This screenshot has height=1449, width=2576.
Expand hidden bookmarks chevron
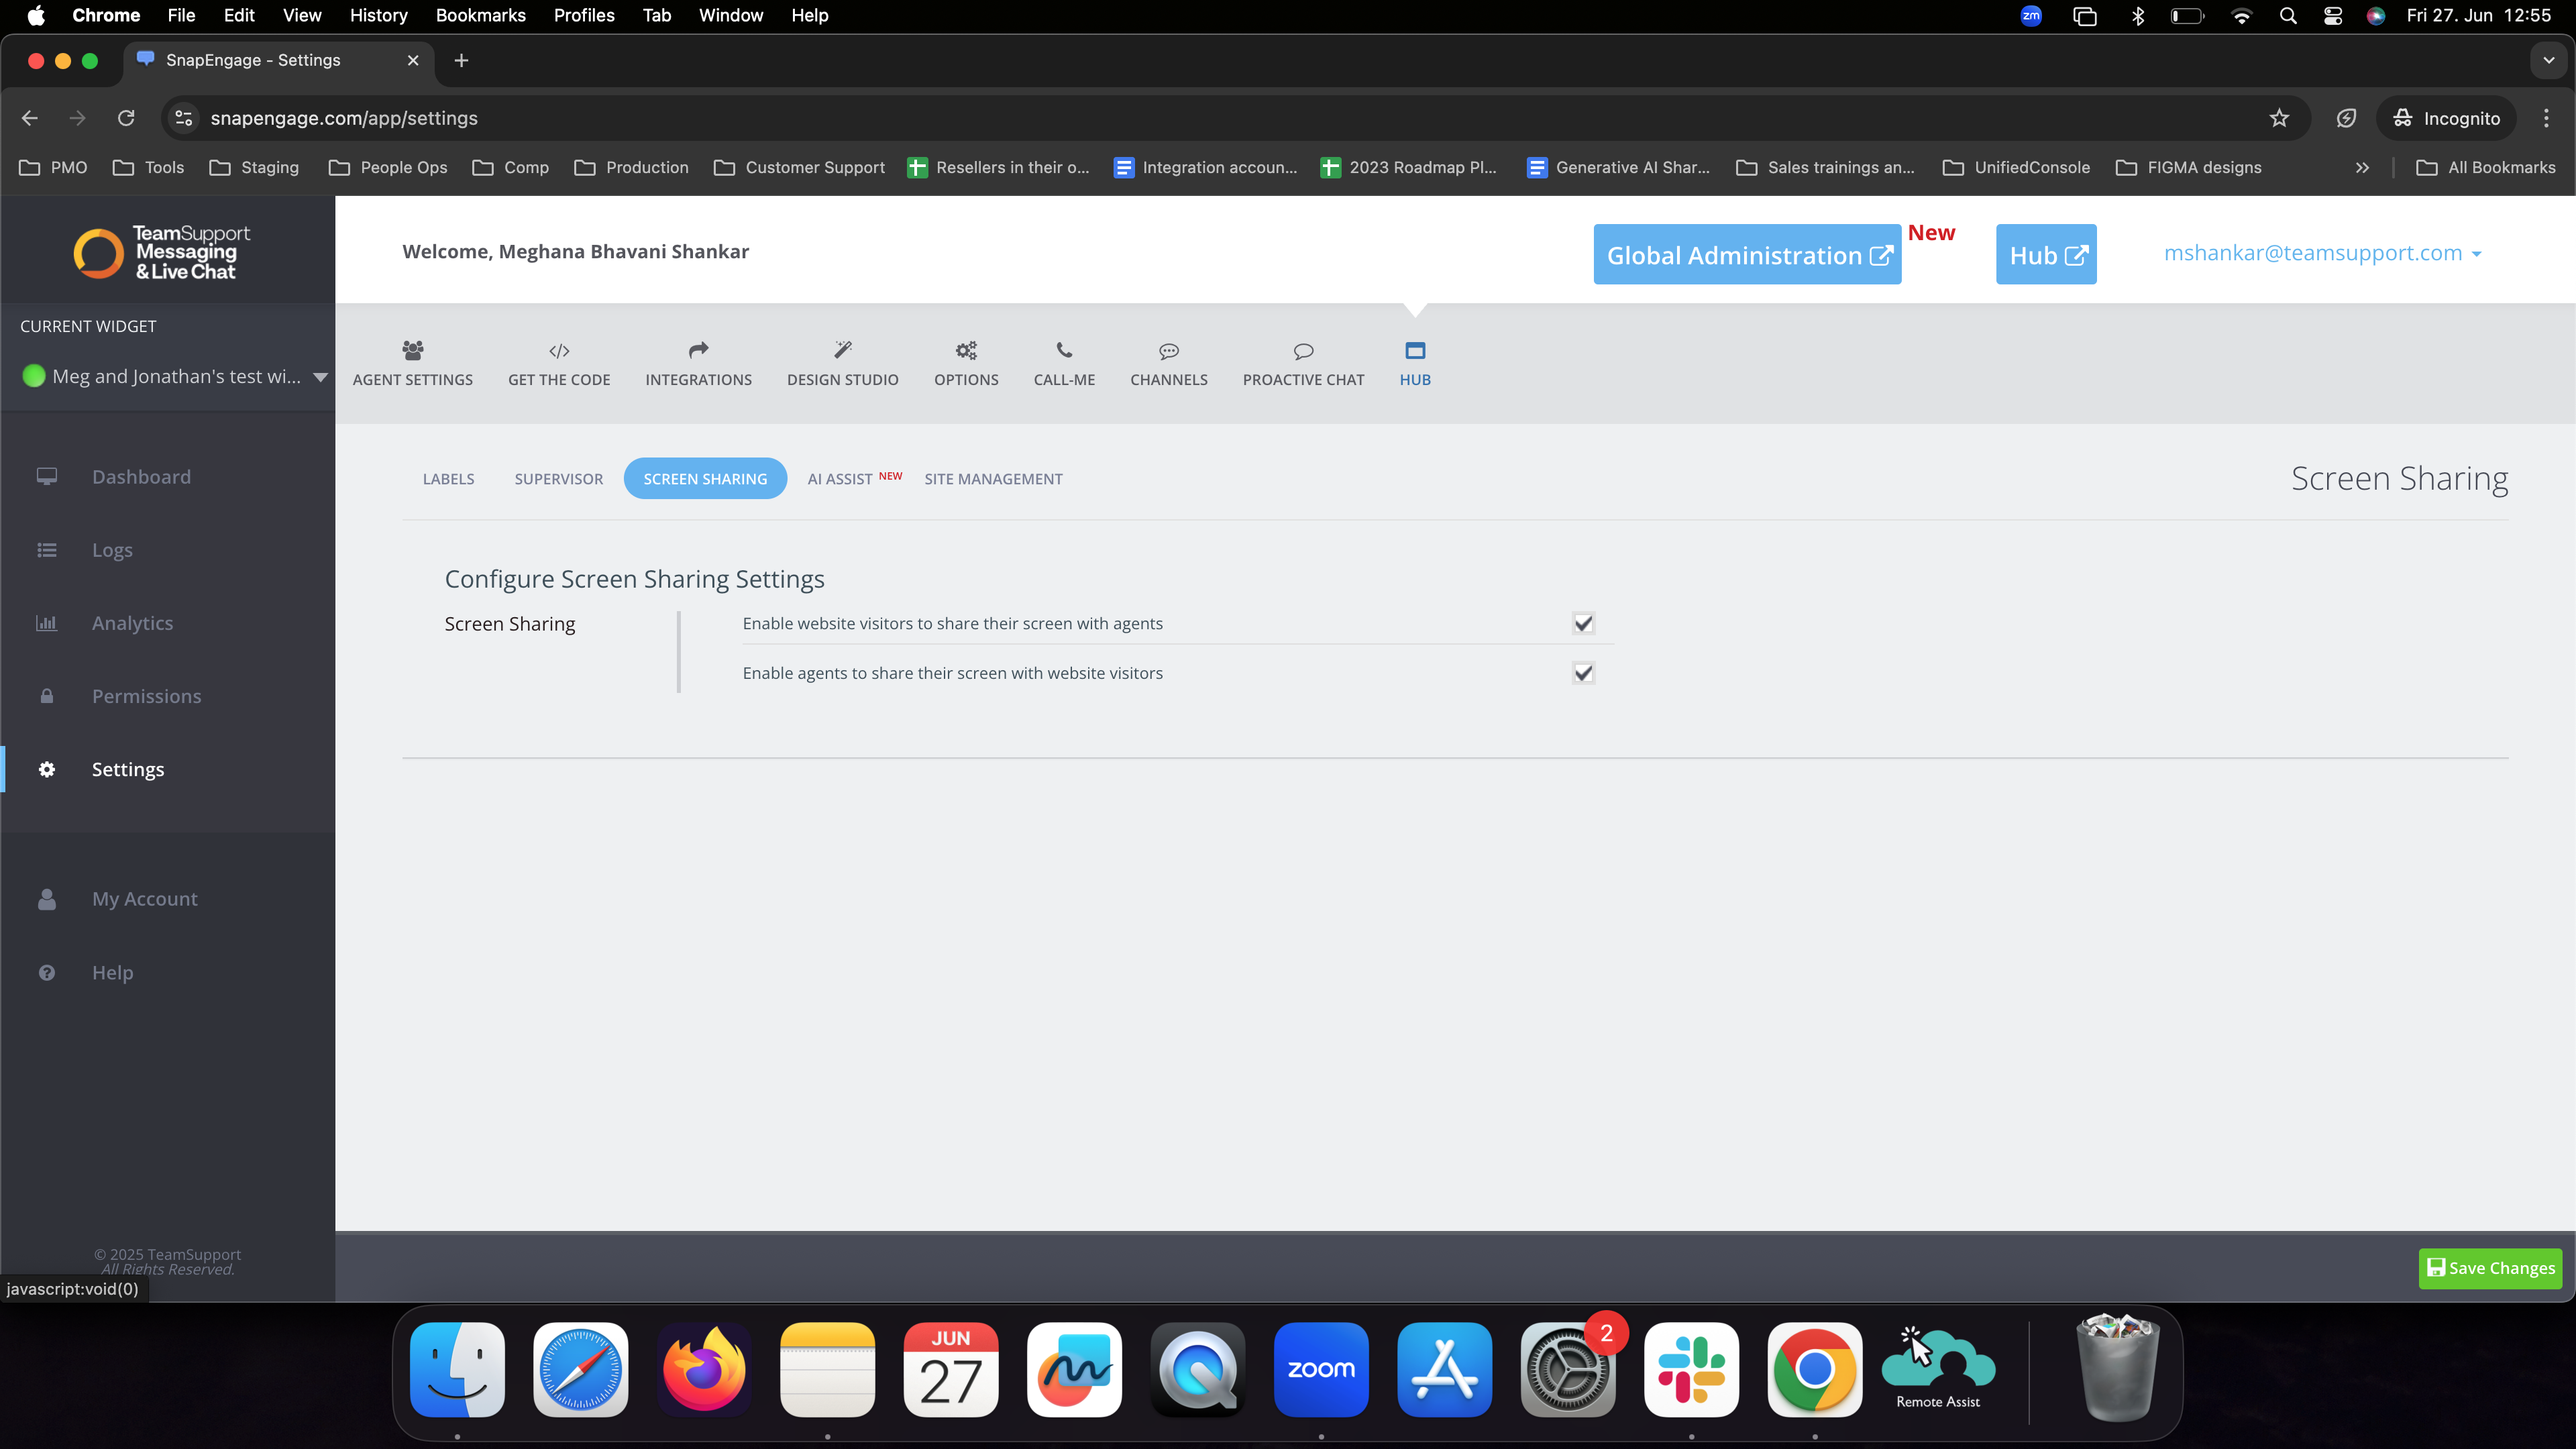2362,168
